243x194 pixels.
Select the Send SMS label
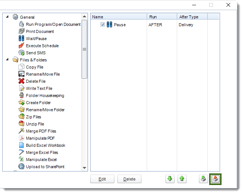coord(36,53)
